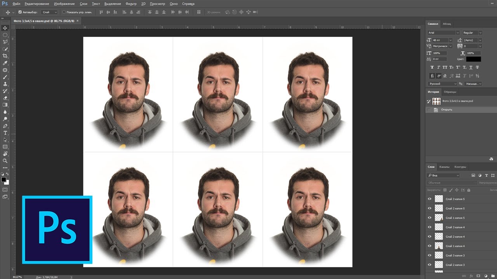Viewport: 497px width, 279px height.
Task: Select the Gradient tool
Action: tap(5, 105)
